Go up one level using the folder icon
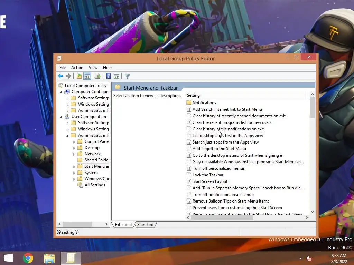Viewport: 354px width, 265px height. pyautogui.click(x=79, y=76)
